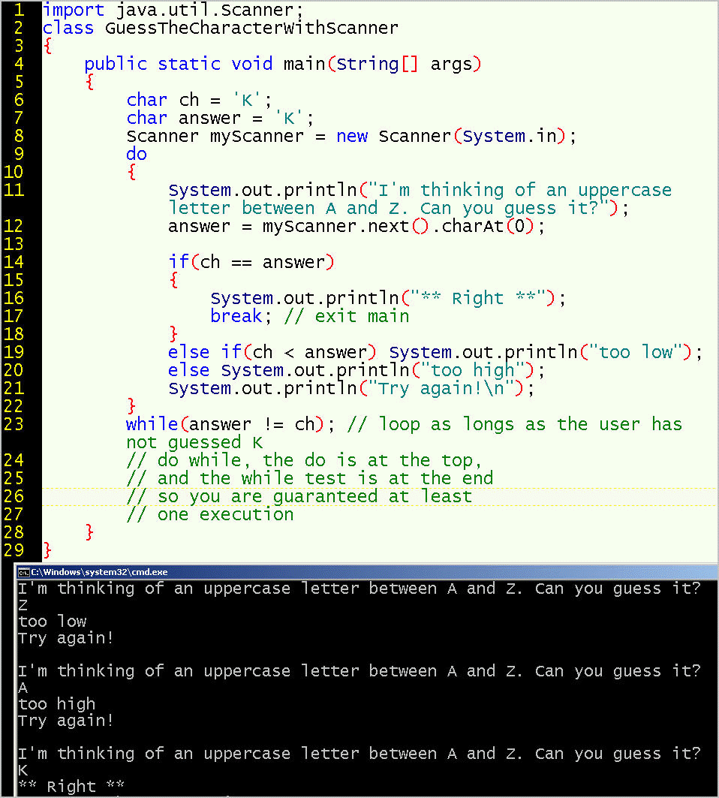The height and width of the screenshot is (798, 719).
Task: Click line number 29 in the gutter
Action: 14,550
